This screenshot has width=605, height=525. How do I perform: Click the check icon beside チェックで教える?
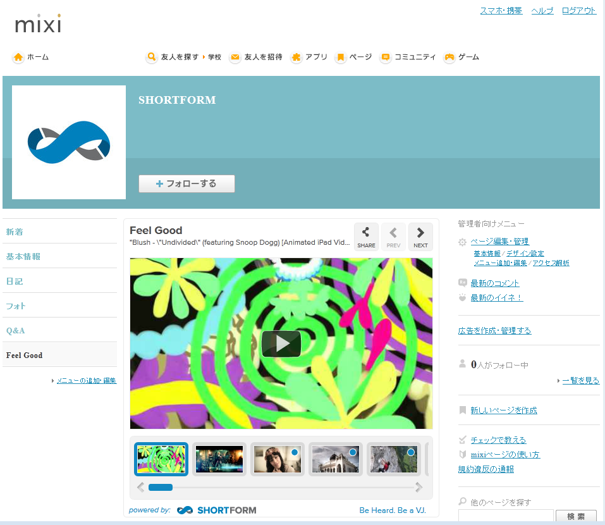[462, 440]
